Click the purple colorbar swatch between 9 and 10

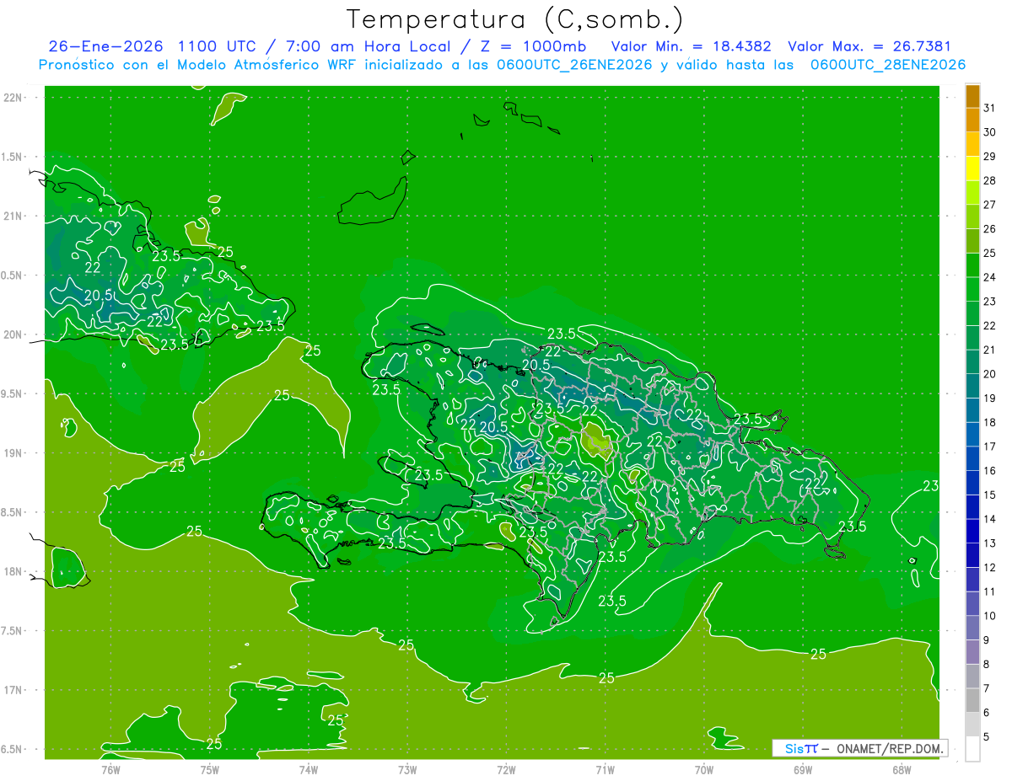pyautogui.click(x=972, y=629)
